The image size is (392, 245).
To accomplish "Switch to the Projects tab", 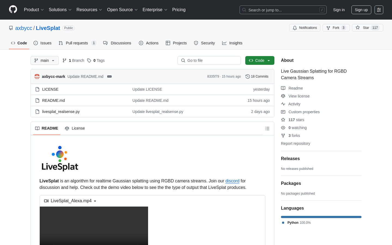I will [x=176, y=43].
